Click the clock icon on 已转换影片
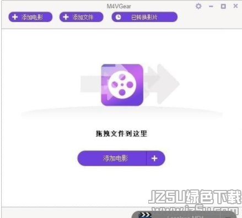Viewport: 242px width, 218px height. 118,17
